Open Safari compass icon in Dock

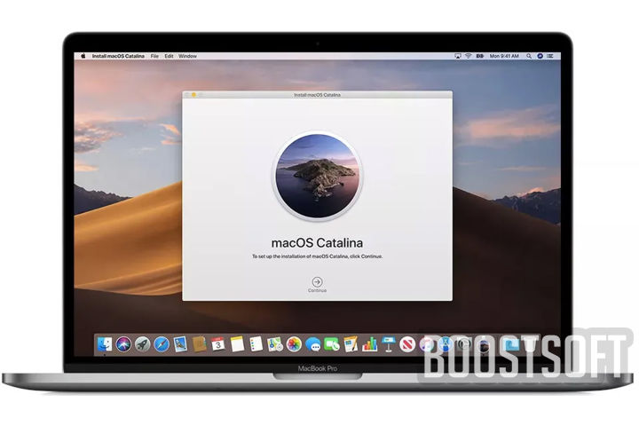pos(162,344)
